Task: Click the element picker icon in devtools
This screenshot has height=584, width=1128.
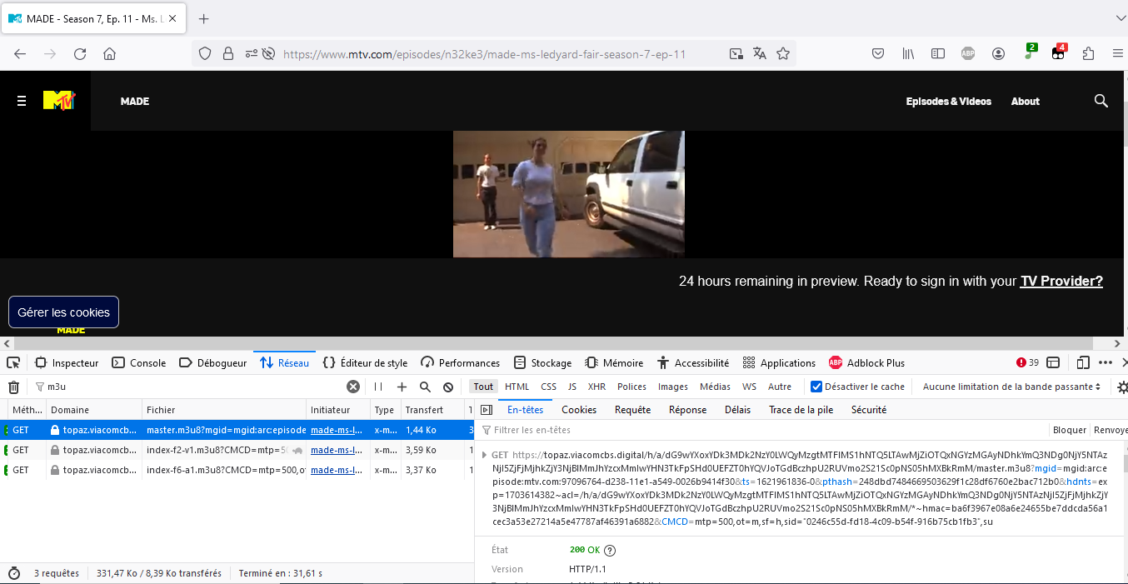Action: [x=13, y=362]
